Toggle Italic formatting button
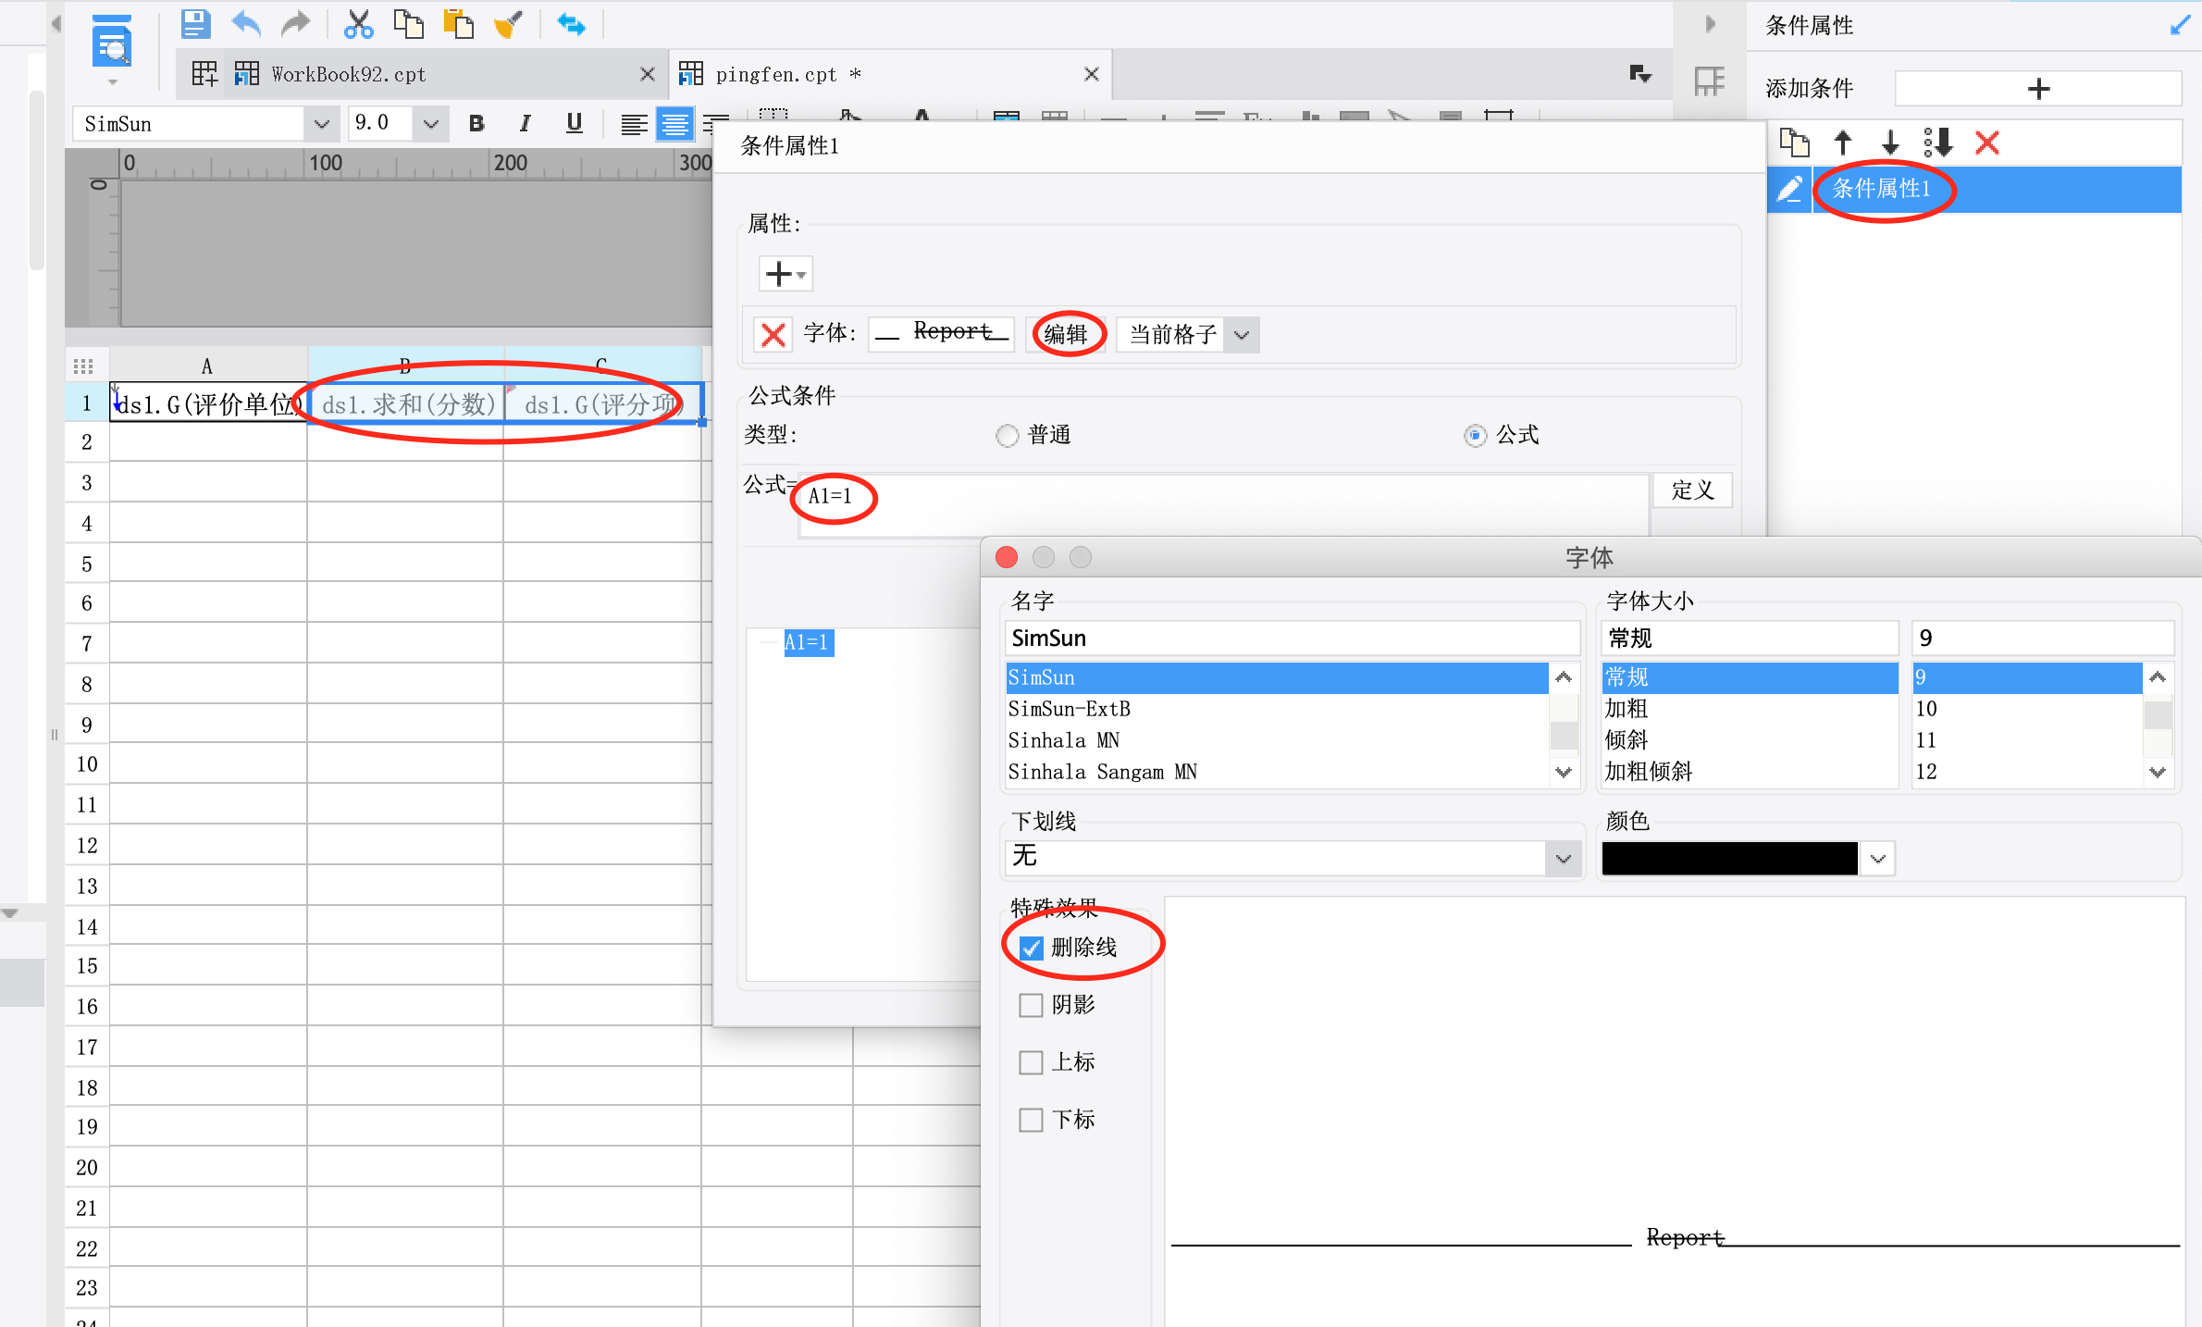2202x1327 pixels. pyautogui.click(x=526, y=123)
